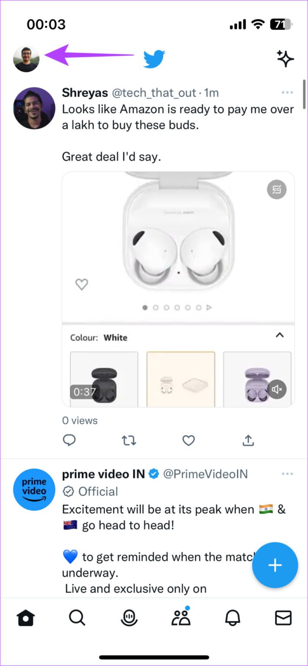Unmute the video with speaker icon
This screenshot has height=666, width=308.
click(277, 389)
